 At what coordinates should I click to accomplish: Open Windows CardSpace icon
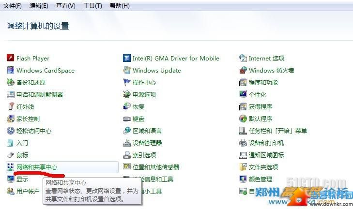point(10,70)
